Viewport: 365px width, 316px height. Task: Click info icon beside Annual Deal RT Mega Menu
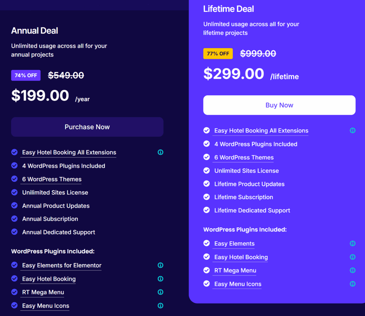[x=161, y=292]
